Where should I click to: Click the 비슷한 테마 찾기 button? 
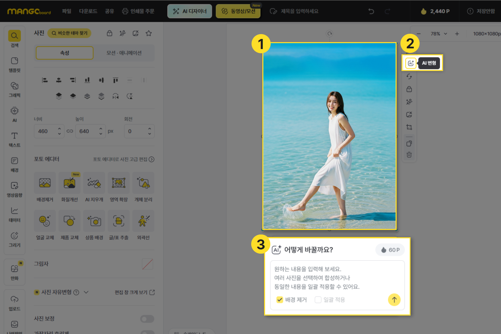click(x=70, y=33)
